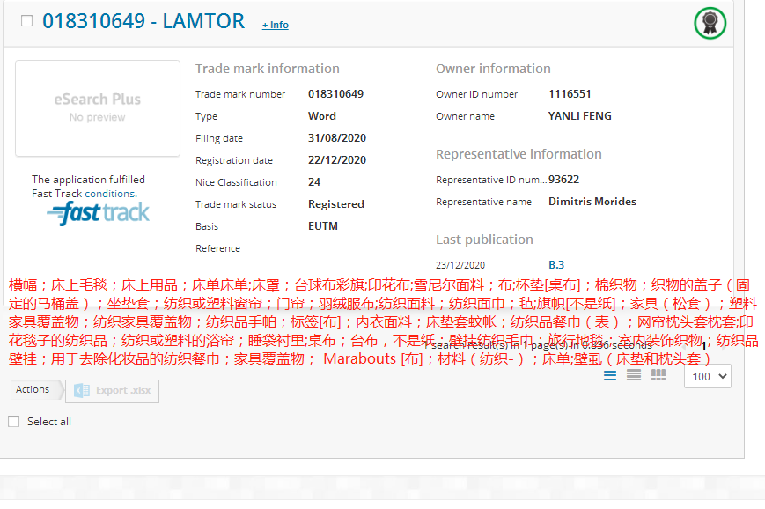Check the Select all checkbox
Image resolution: width=765 pixels, height=509 pixels.
point(14,422)
